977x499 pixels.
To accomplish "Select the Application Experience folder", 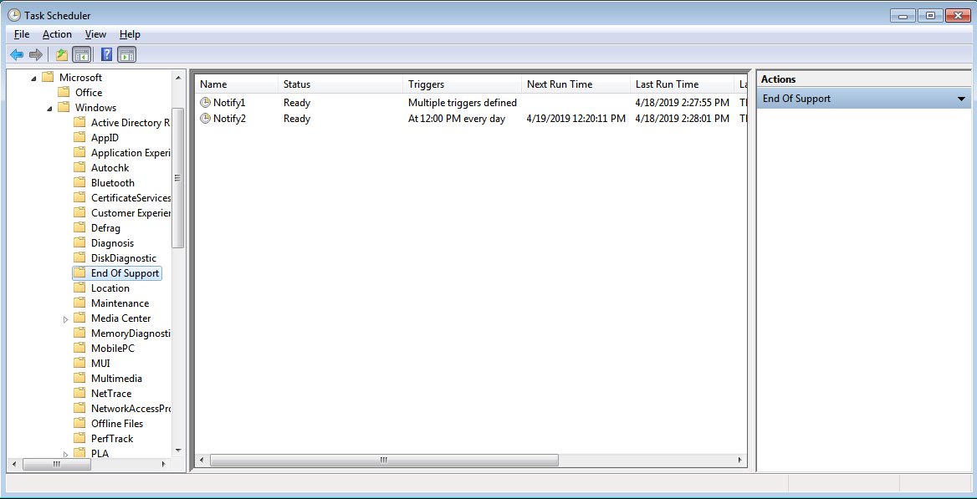I will [x=130, y=153].
